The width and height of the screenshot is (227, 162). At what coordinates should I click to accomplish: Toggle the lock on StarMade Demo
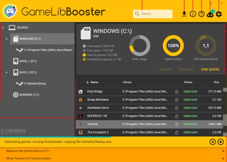pyautogui.click(x=176, y=108)
